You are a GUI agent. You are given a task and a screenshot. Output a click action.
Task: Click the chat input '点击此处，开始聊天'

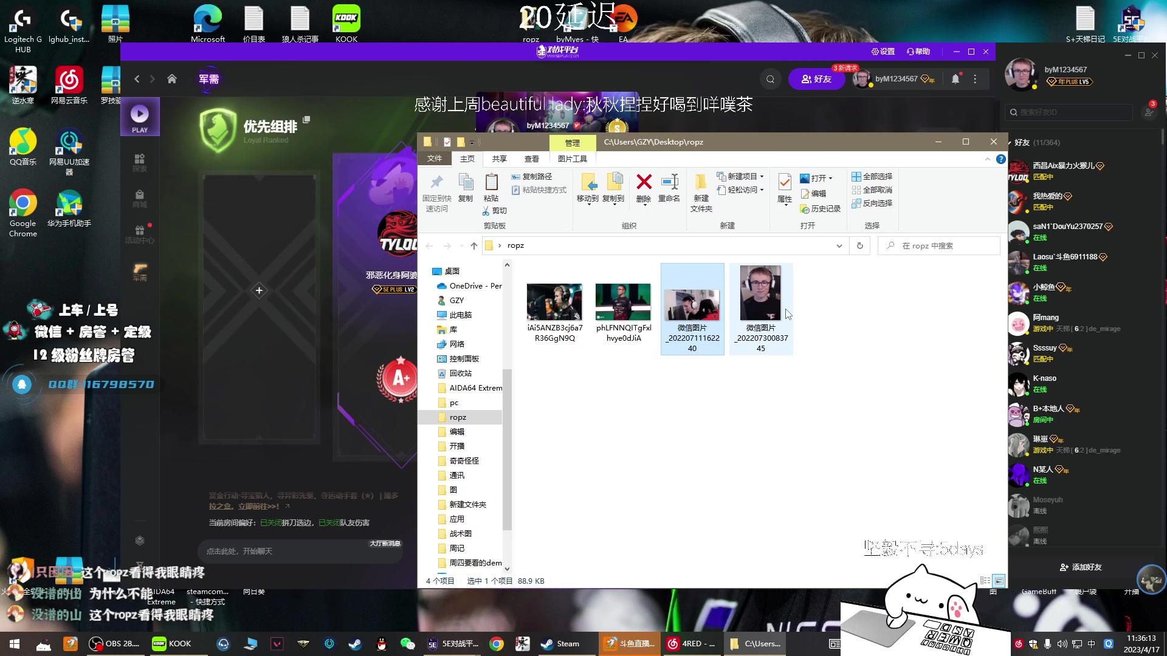tap(300, 552)
